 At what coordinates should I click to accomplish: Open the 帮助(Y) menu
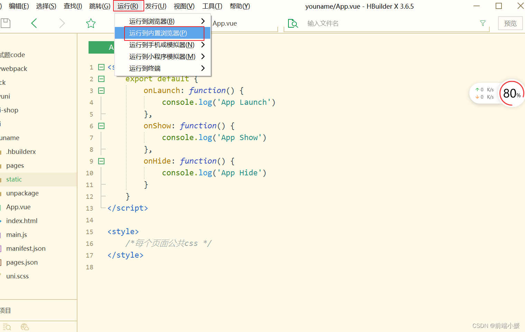tap(240, 6)
